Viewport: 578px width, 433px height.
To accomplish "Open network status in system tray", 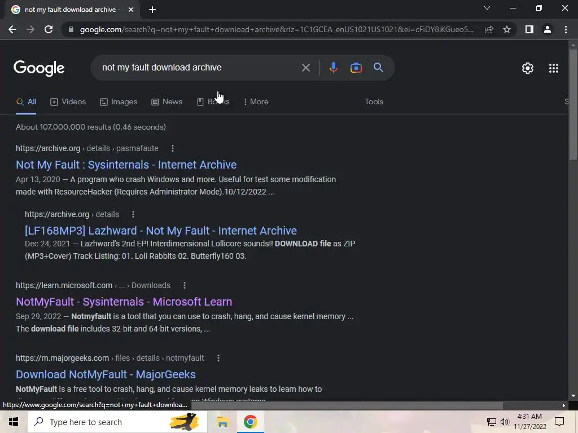I will pos(492,422).
